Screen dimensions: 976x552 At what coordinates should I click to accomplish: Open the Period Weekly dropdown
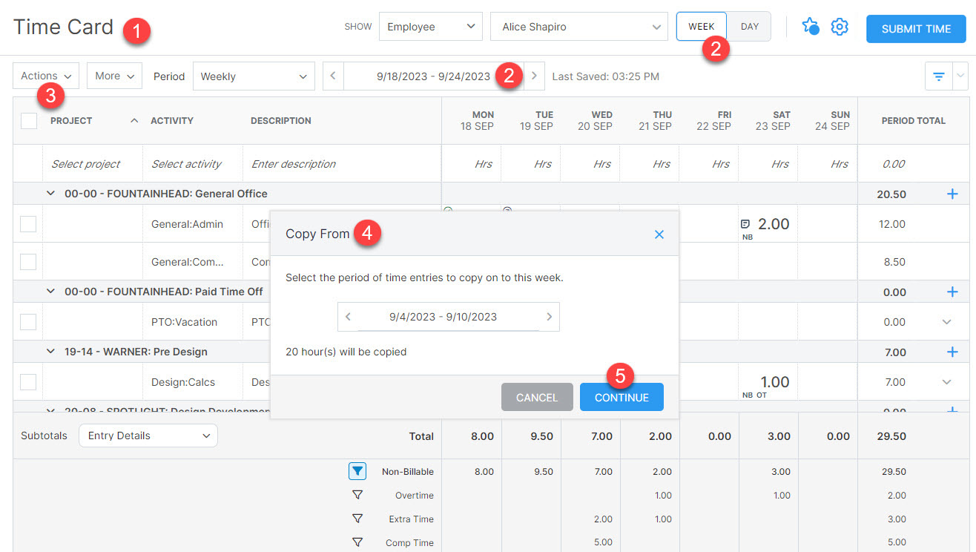254,76
